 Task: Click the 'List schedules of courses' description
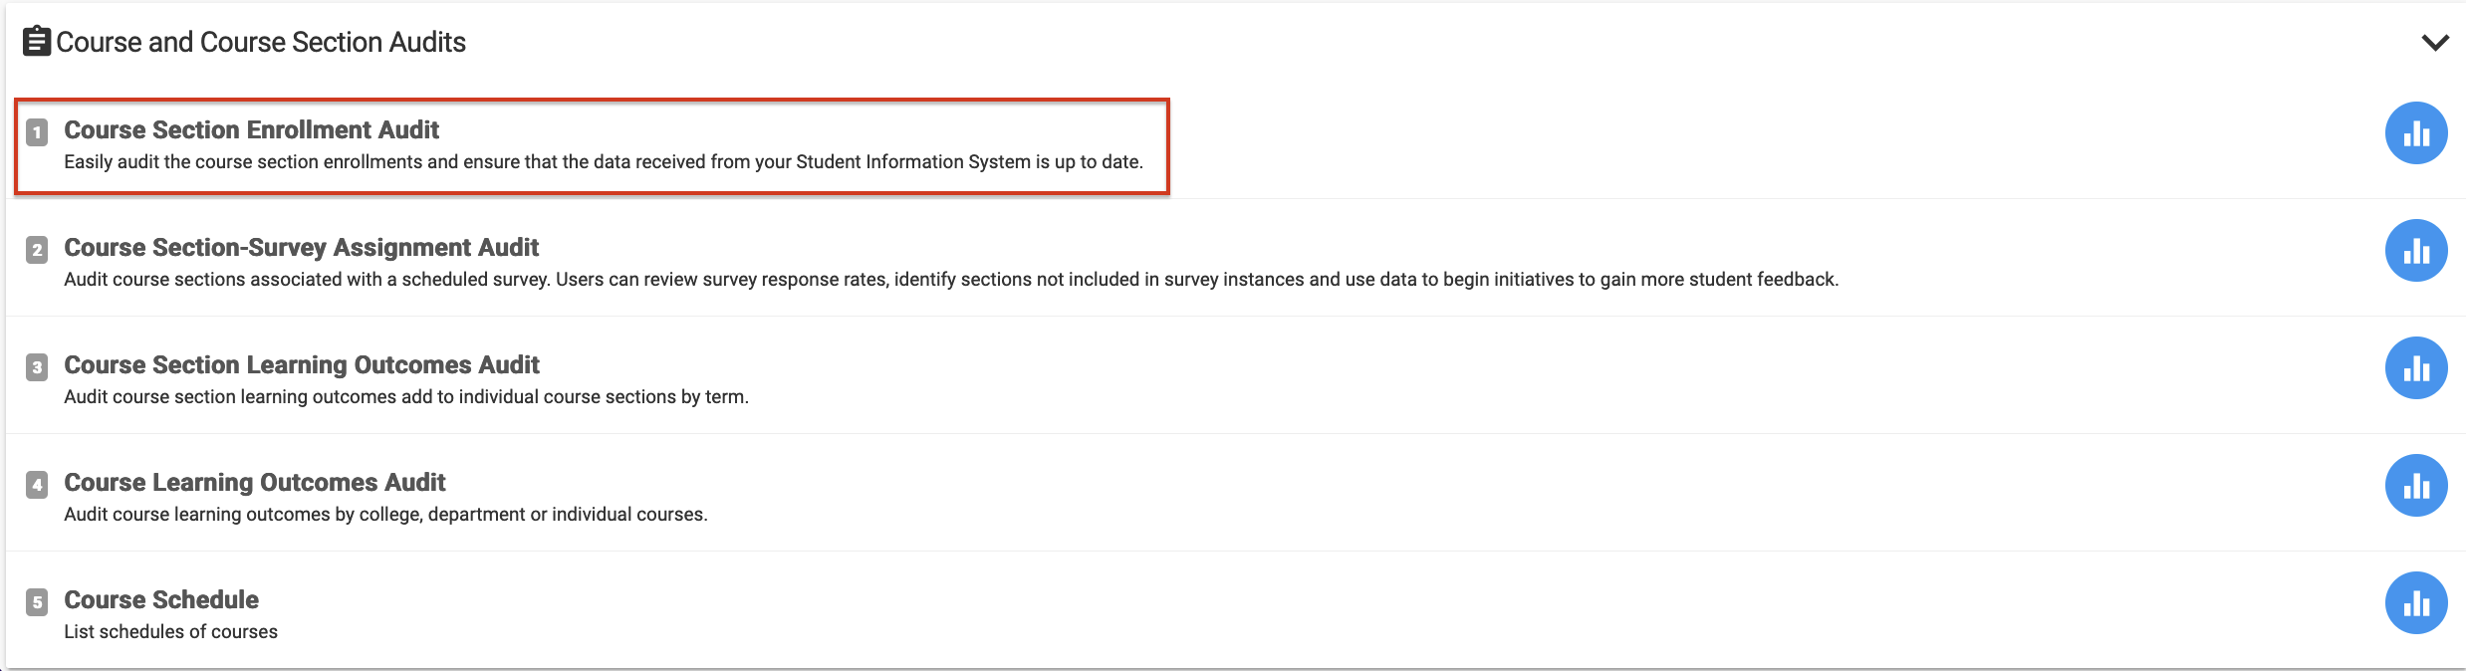pyautogui.click(x=170, y=631)
